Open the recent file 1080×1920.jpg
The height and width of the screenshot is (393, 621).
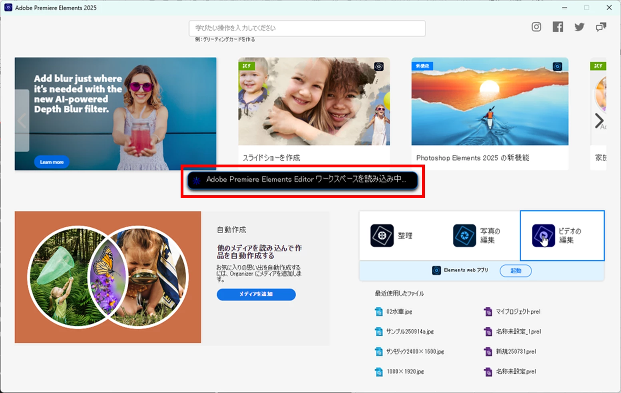click(x=405, y=371)
